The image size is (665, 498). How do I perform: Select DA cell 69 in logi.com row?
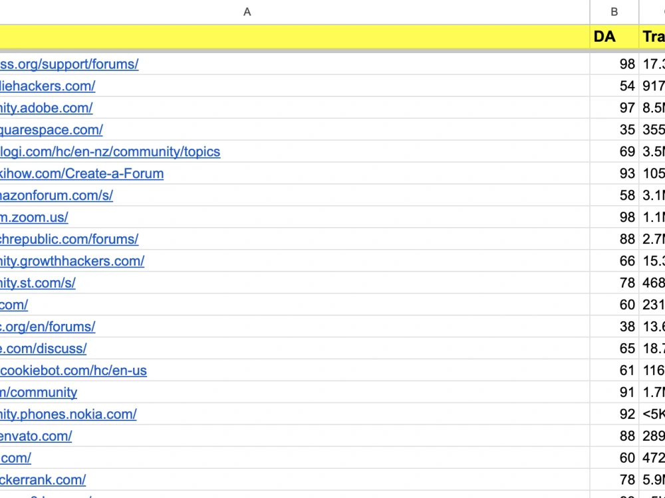pos(614,151)
